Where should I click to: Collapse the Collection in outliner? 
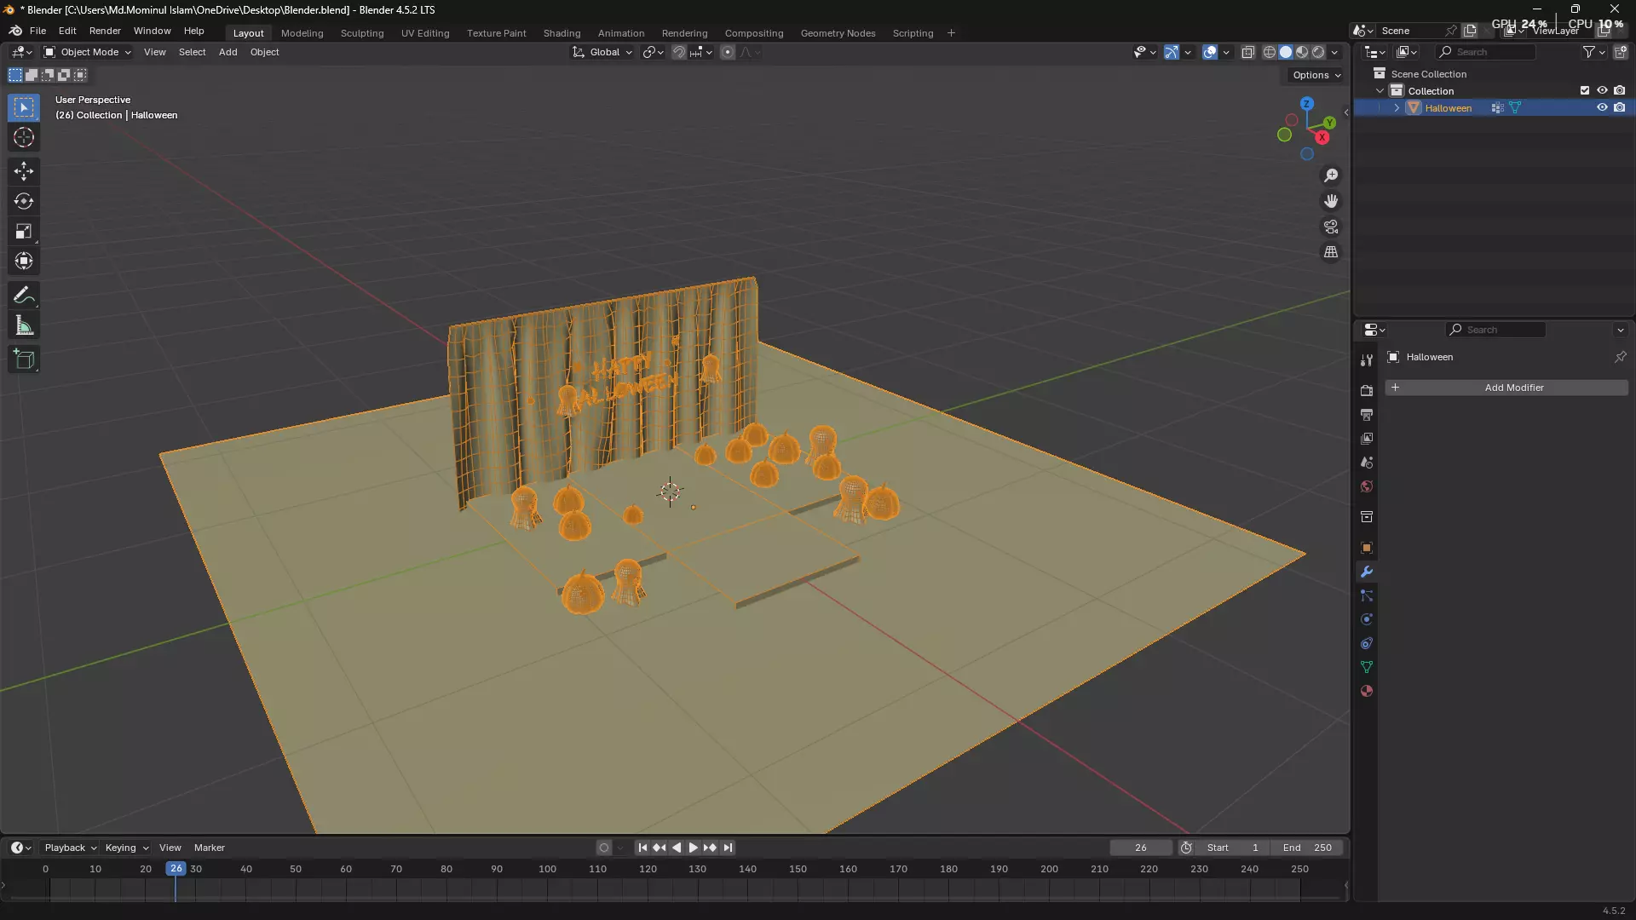tap(1380, 91)
